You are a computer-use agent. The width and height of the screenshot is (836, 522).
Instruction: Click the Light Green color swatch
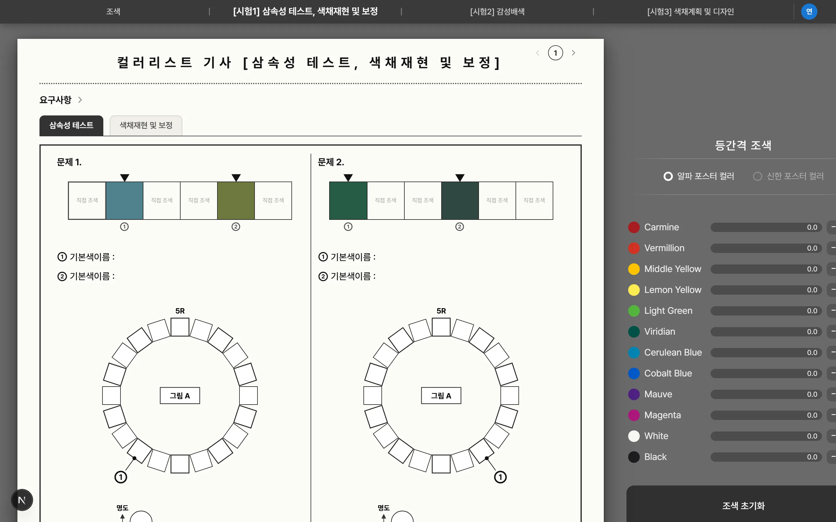pyautogui.click(x=634, y=311)
